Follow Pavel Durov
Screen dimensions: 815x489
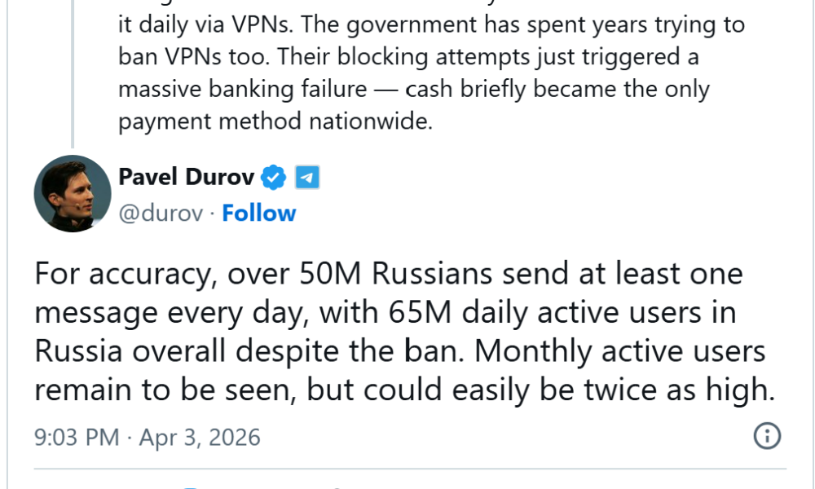pyautogui.click(x=259, y=214)
